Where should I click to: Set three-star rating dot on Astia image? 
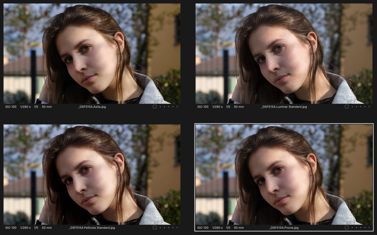pos(168,107)
